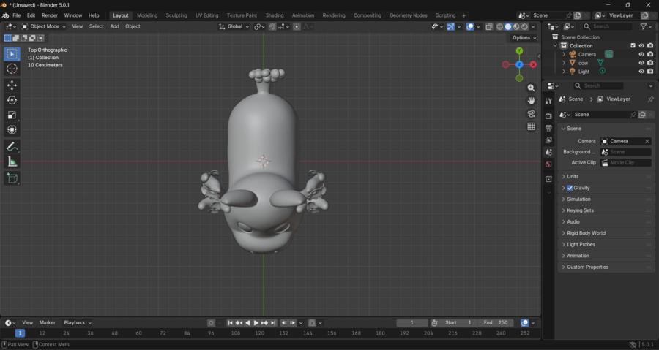Open the viewport Options button
This screenshot has width=659, height=350.
(x=524, y=38)
